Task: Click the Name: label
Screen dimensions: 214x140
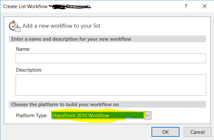Action: (23, 49)
